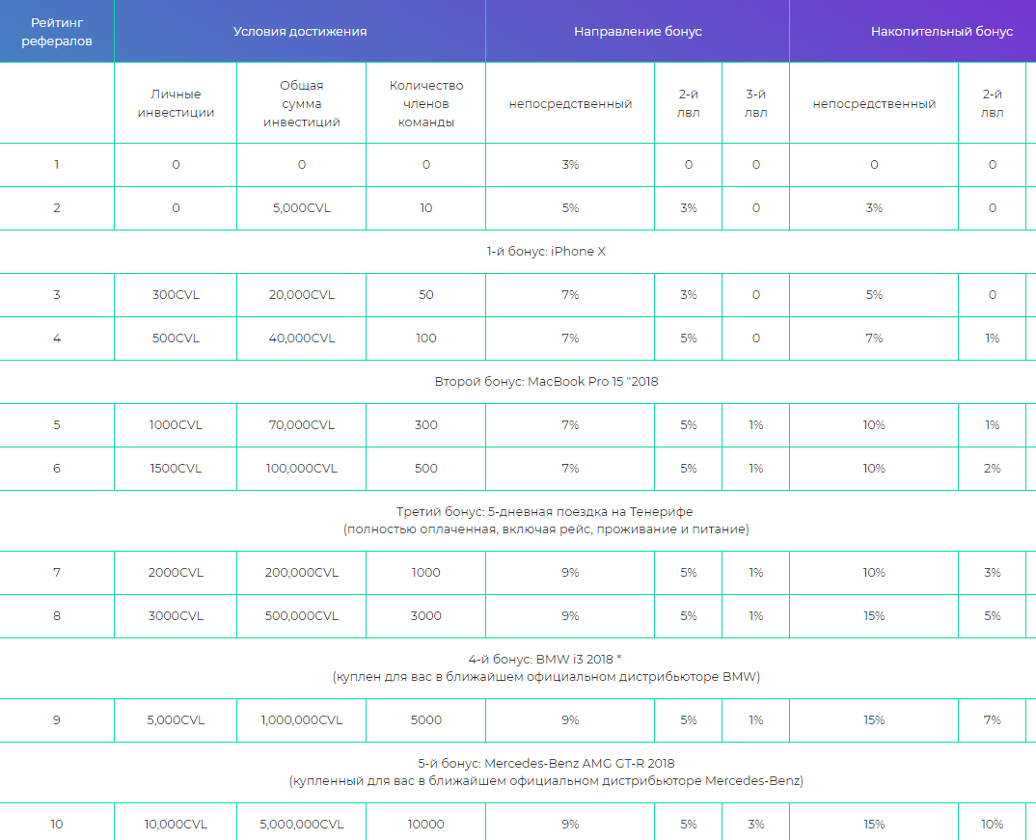Click the '40,000CVL' total investment cell
The image size is (1036, 840).
click(x=301, y=339)
